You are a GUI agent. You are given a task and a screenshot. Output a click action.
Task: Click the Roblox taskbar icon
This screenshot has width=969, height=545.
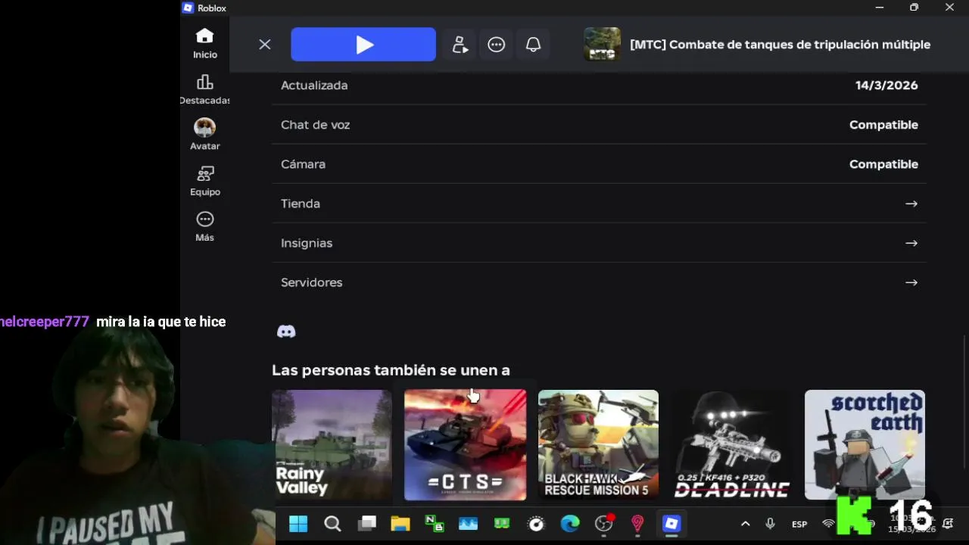click(x=671, y=524)
